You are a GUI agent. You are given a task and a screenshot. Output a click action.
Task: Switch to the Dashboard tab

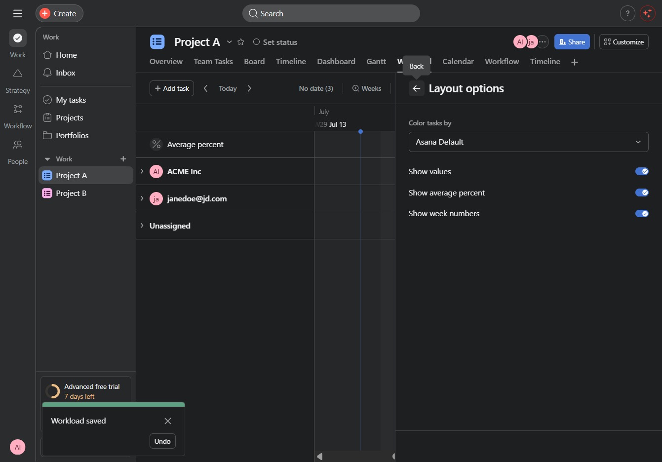(336, 61)
